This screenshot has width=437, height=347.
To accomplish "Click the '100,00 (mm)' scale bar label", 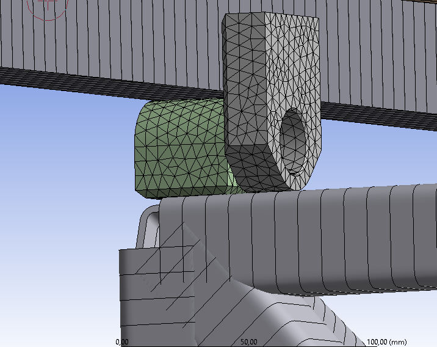I will coord(386,342).
